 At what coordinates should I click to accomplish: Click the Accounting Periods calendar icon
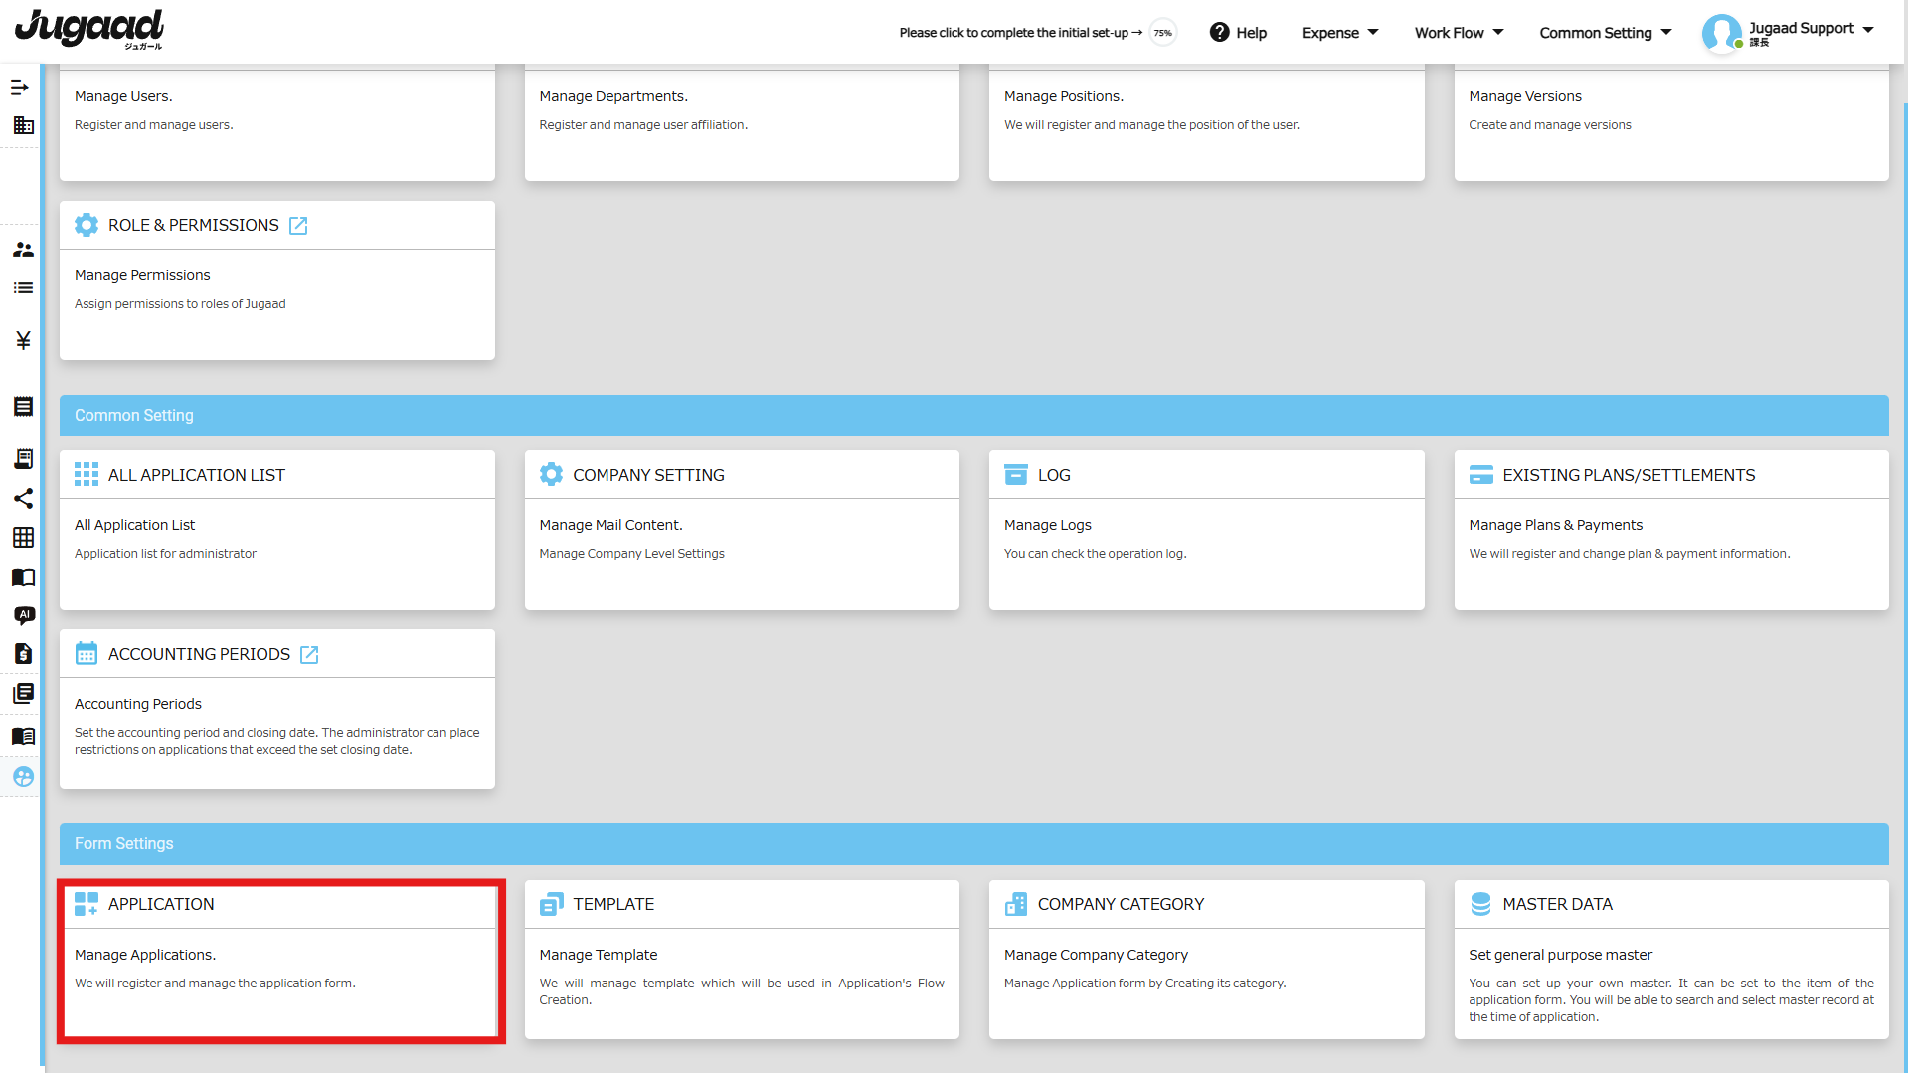[x=87, y=654]
